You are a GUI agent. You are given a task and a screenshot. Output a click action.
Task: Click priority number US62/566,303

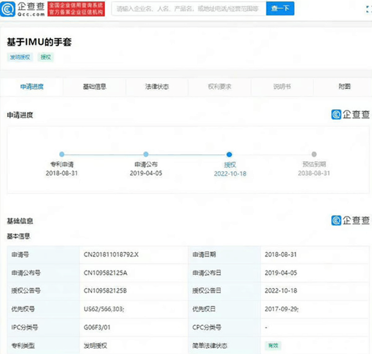click(103, 309)
